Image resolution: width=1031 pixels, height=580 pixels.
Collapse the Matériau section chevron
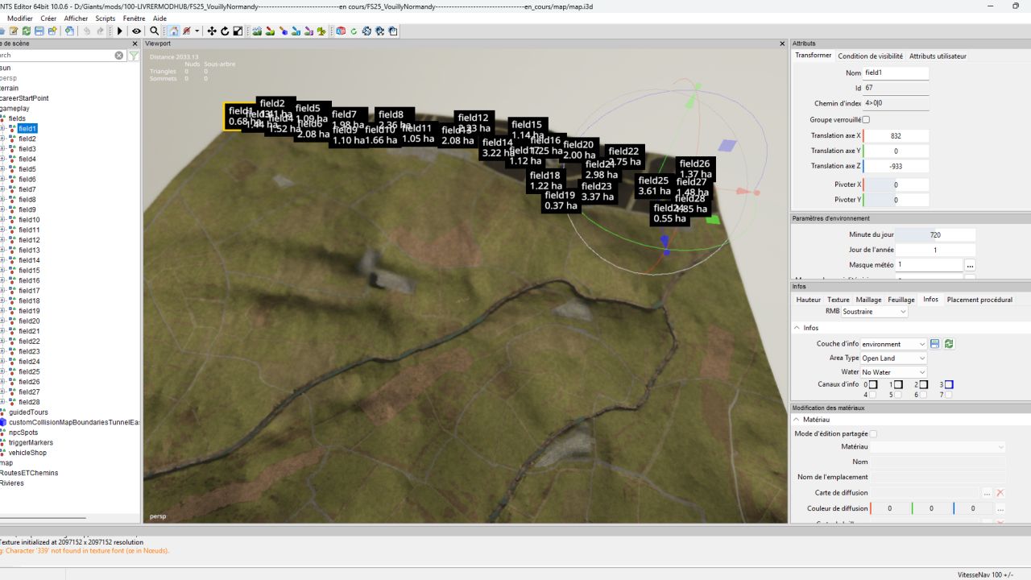(797, 420)
